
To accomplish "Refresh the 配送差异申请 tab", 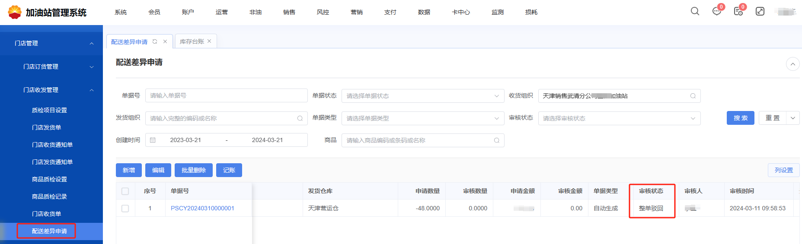I will [x=155, y=41].
